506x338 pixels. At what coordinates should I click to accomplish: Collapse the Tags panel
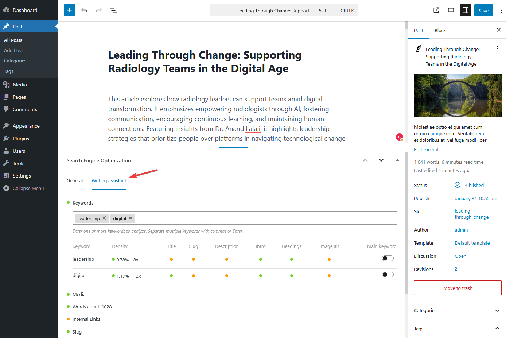click(497, 329)
